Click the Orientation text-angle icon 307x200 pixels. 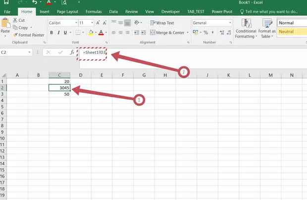pos(137,23)
